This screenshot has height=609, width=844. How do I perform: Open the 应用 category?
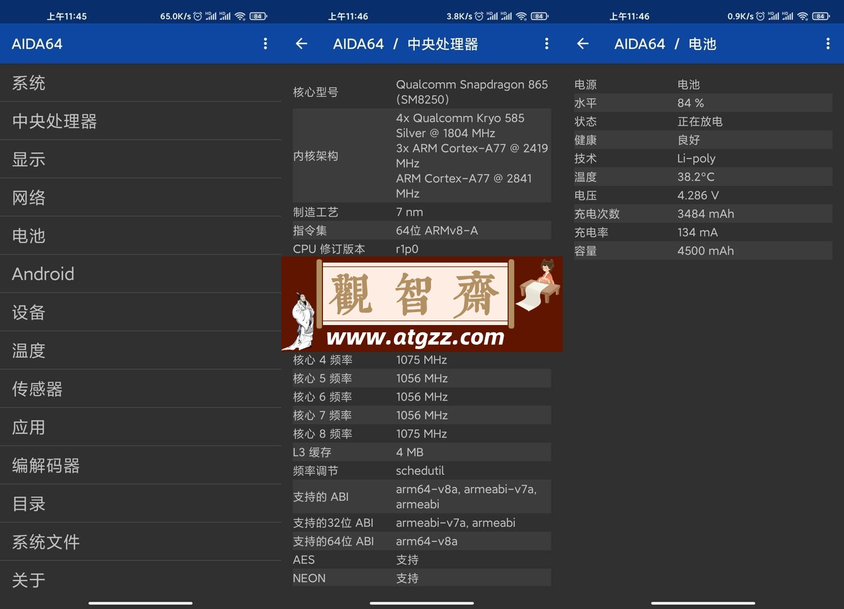click(x=141, y=427)
